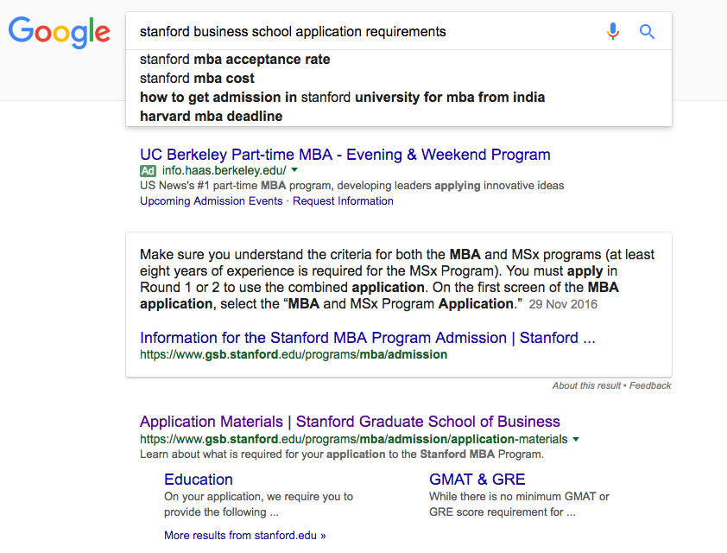Viewport: 727px width, 553px height.
Task: Click the blue search magnifier icon
Action: [x=647, y=32]
